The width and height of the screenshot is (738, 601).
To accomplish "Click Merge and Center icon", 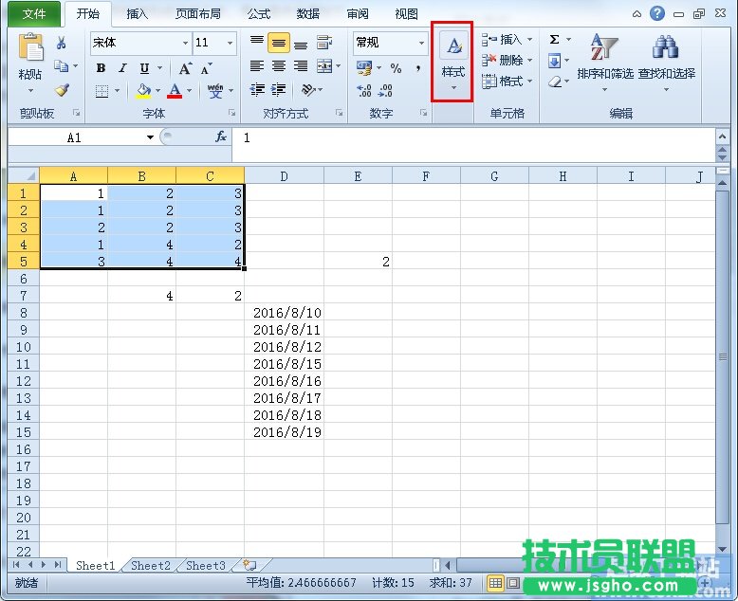I will [324, 66].
